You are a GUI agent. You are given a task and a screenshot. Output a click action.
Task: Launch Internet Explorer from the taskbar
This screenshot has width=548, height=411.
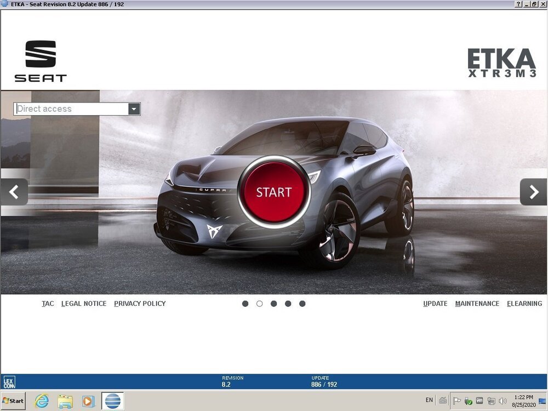coord(42,401)
